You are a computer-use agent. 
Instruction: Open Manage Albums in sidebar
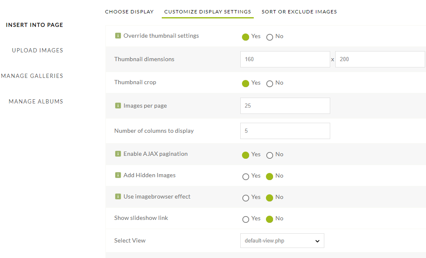pyautogui.click(x=36, y=101)
